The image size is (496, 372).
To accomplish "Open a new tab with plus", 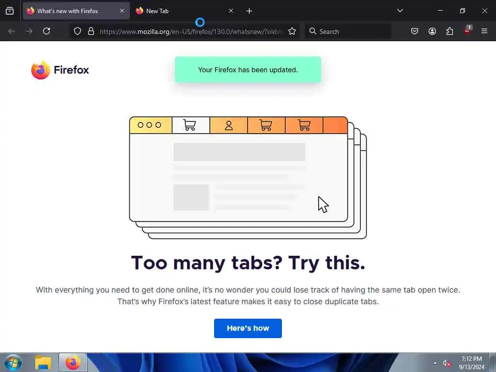I will (249, 11).
